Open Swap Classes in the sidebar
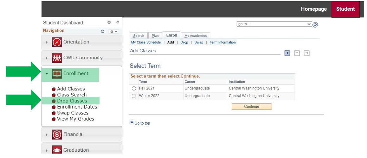 click(73, 113)
